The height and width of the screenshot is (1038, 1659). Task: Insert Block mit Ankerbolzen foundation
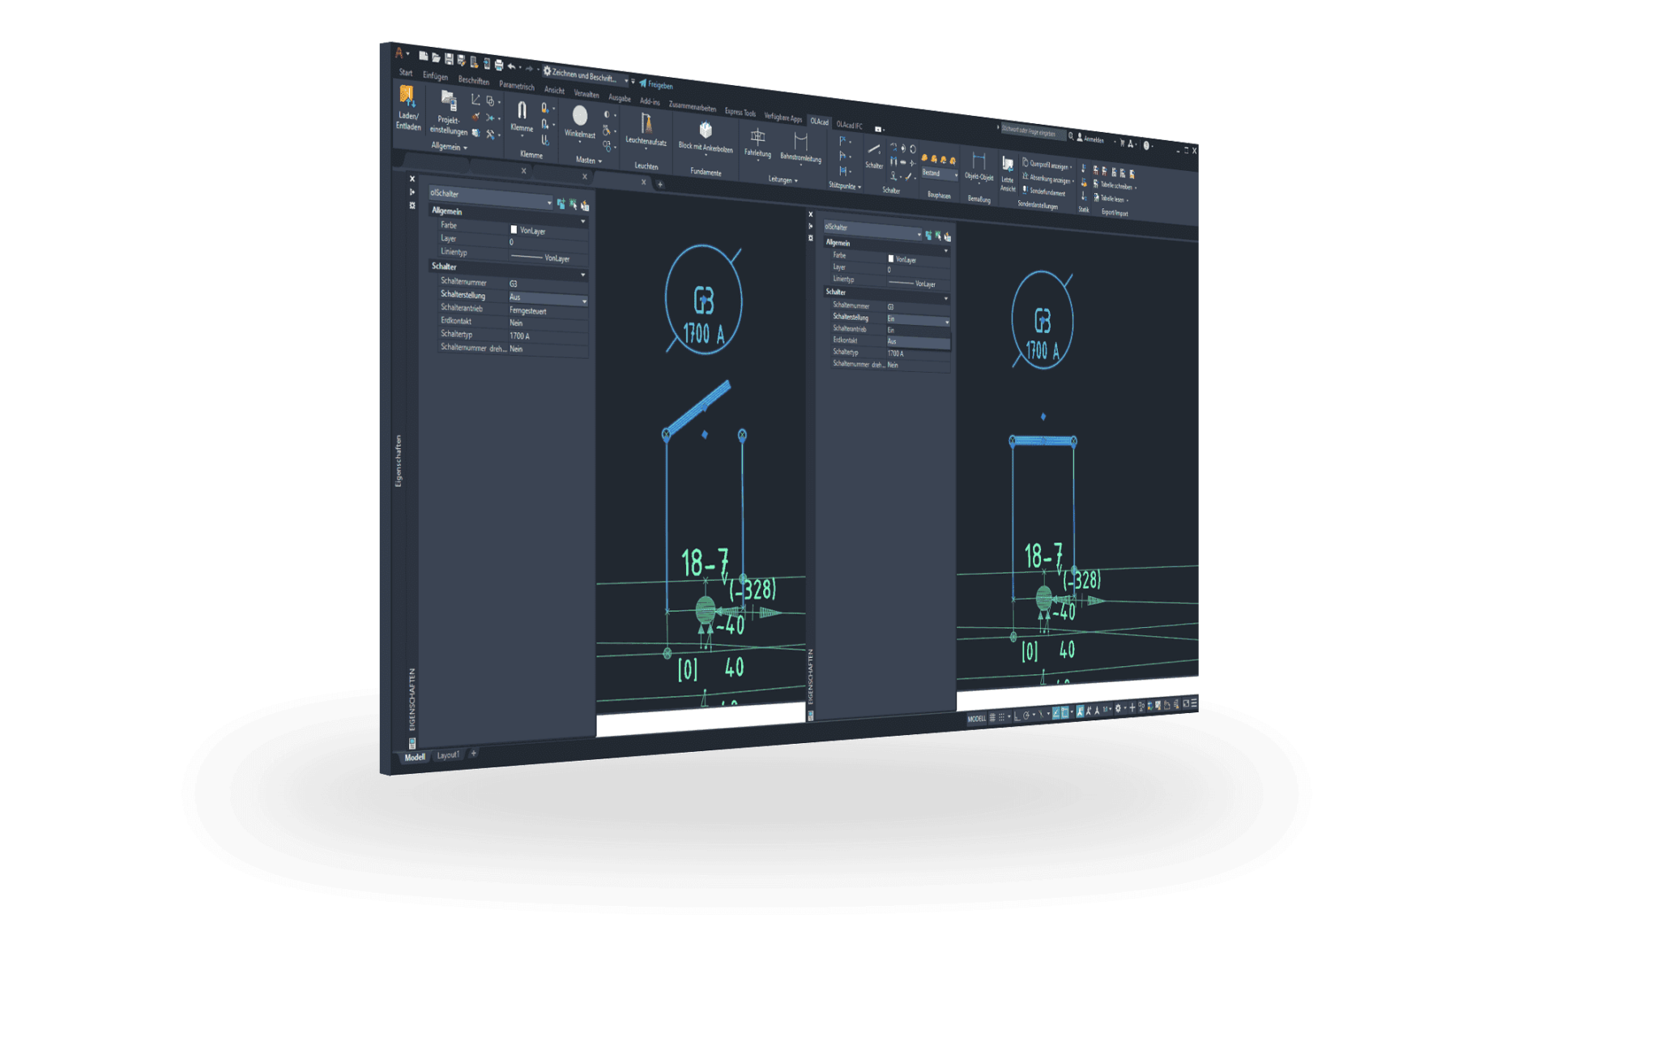pos(705,130)
